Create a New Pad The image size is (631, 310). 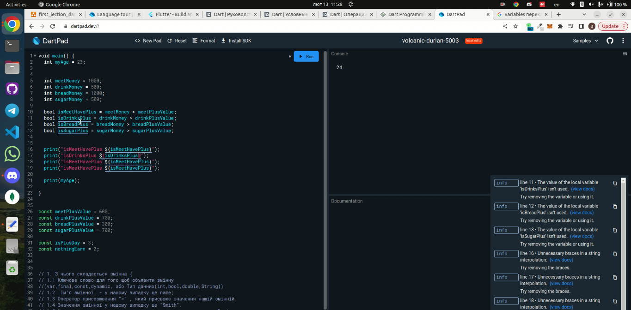pos(148,41)
